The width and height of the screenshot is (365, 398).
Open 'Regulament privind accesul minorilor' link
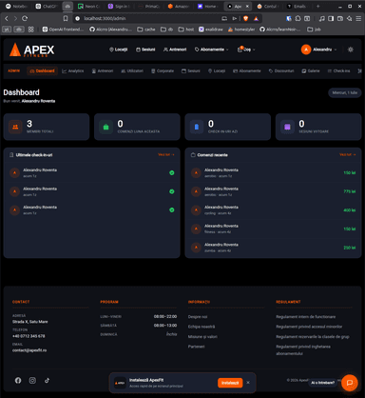(x=309, y=327)
